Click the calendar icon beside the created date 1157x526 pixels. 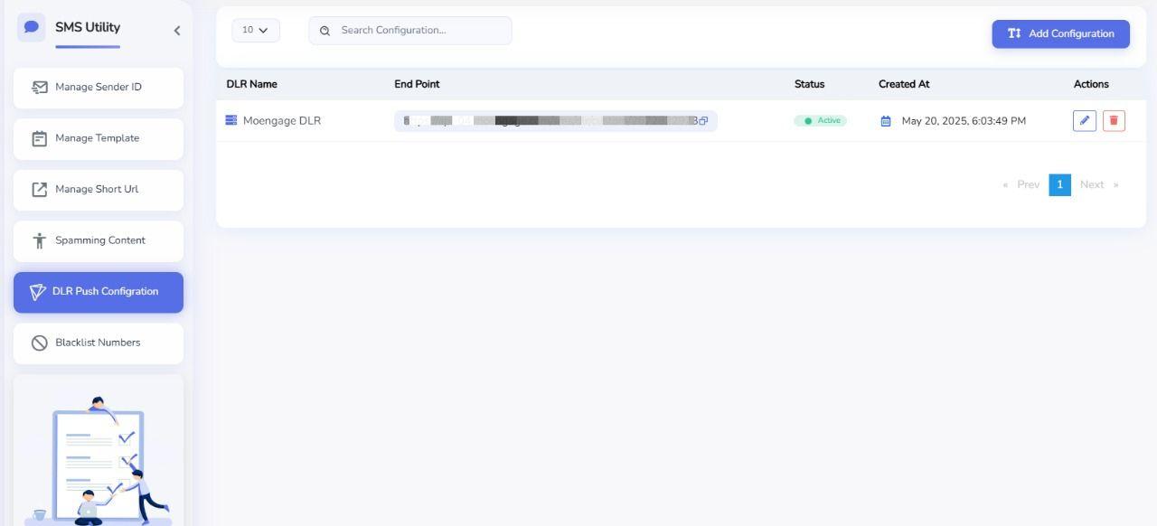coord(885,120)
